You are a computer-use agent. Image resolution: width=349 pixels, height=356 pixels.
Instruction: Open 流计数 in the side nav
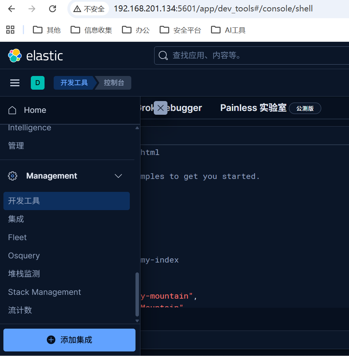(x=20, y=310)
